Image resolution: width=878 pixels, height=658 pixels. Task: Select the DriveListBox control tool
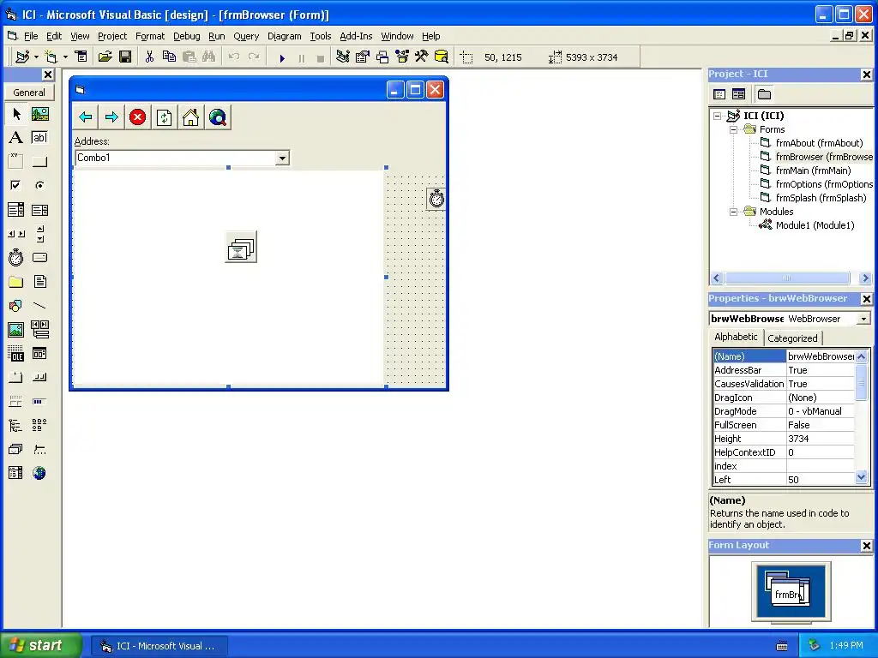click(39, 257)
